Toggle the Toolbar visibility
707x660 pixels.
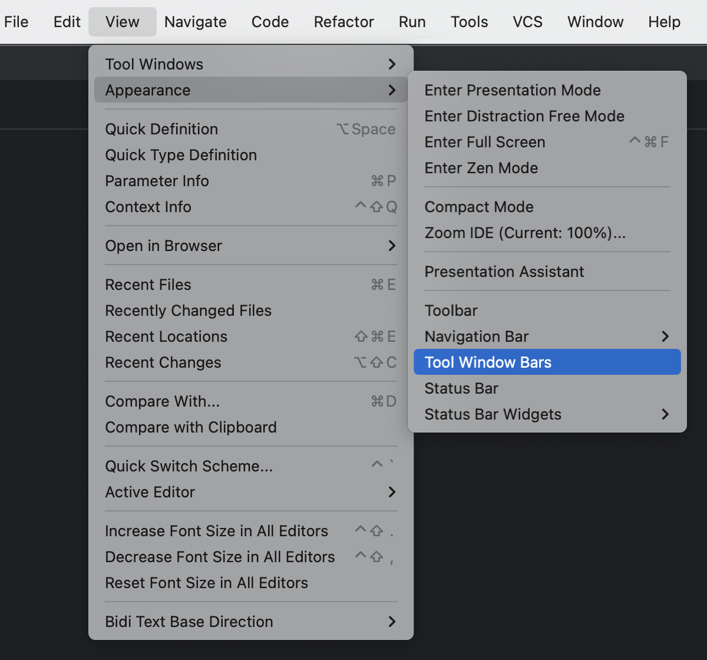pos(451,310)
